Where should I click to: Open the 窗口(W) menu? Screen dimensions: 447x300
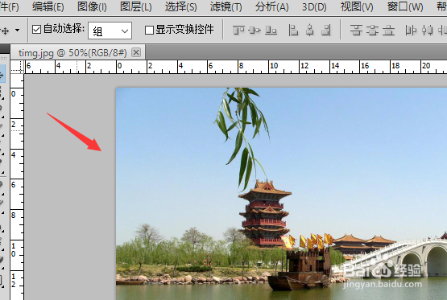point(405,6)
